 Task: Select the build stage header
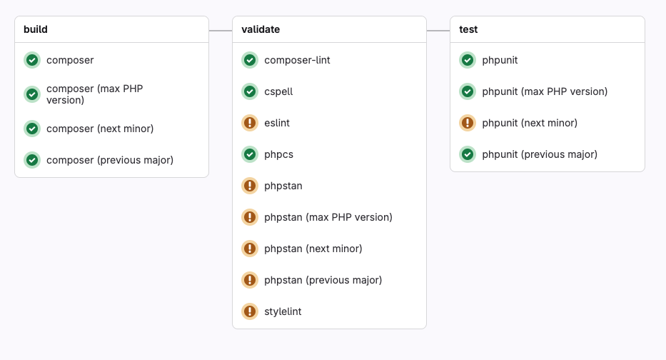tap(36, 29)
